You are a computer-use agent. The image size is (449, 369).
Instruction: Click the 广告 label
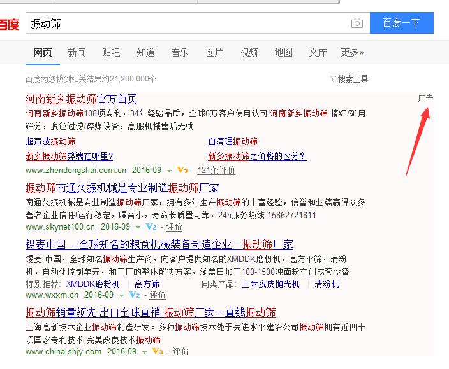pyautogui.click(x=425, y=98)
